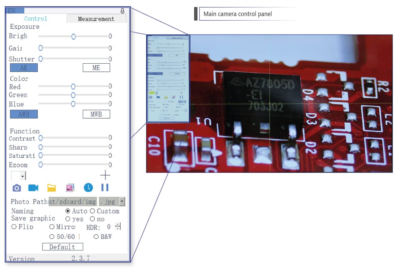Click the Function section label
The image size is (398, 268).
point(25,131)
